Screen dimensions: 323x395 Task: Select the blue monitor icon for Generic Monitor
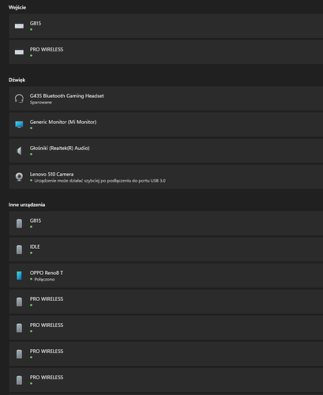tap(19, 124)
